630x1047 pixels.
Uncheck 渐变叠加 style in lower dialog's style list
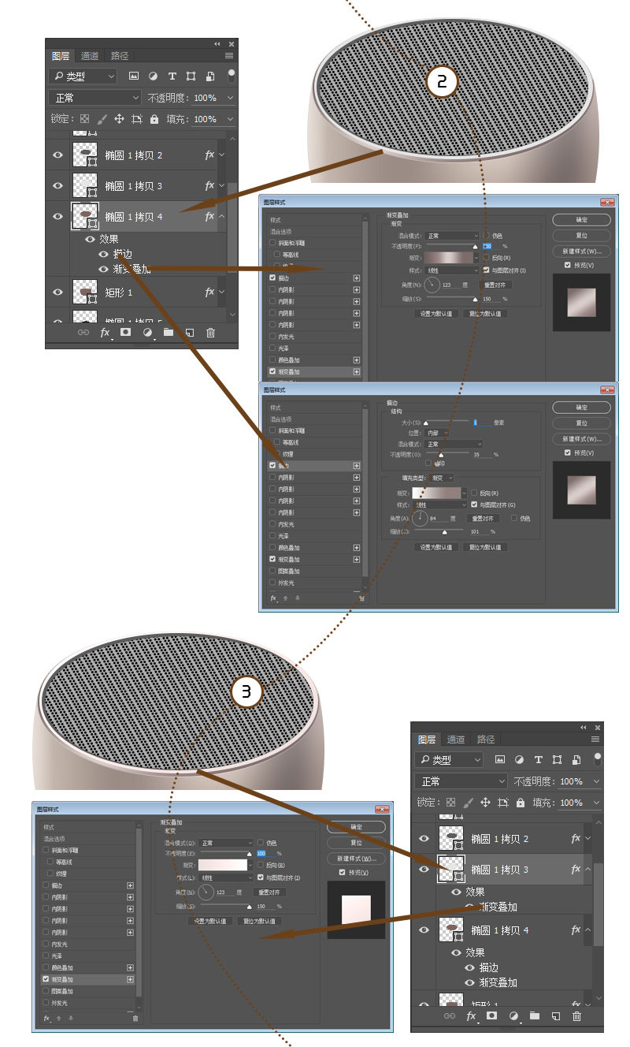[46, 979]
